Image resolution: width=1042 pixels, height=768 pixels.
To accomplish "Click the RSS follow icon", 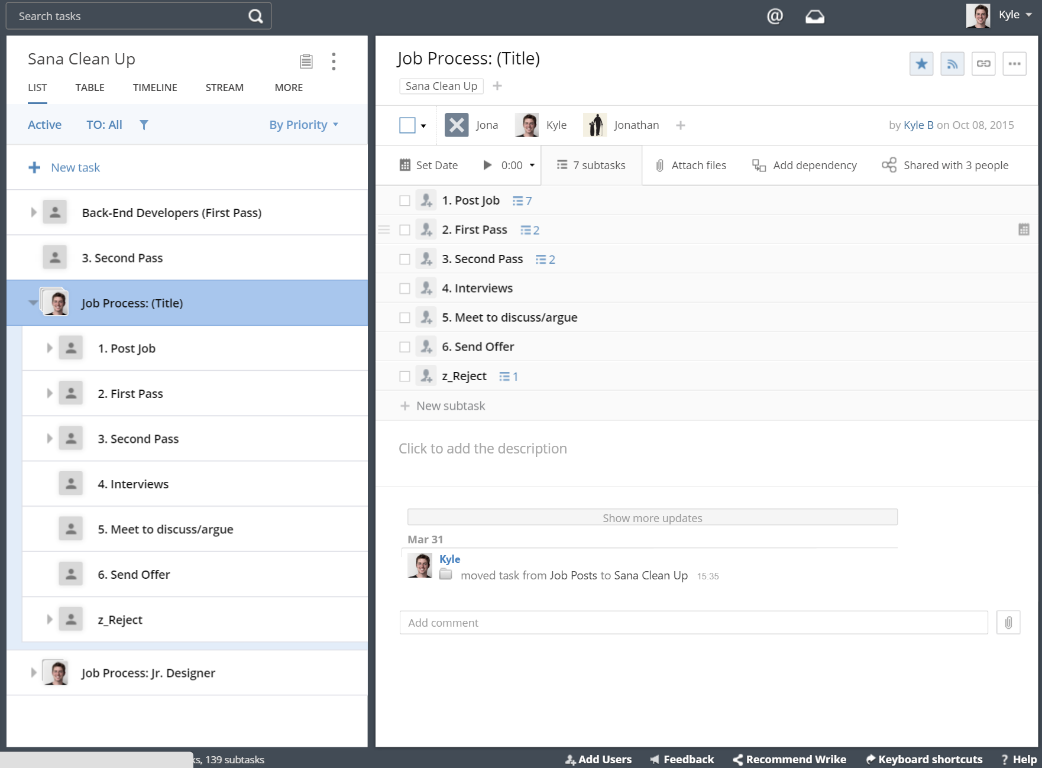I will (952, 64).
